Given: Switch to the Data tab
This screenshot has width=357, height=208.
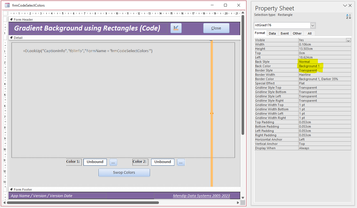Looking at the screenshot, I should click(272, 33).
